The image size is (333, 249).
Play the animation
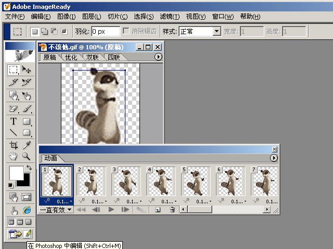tap(111, 210)
